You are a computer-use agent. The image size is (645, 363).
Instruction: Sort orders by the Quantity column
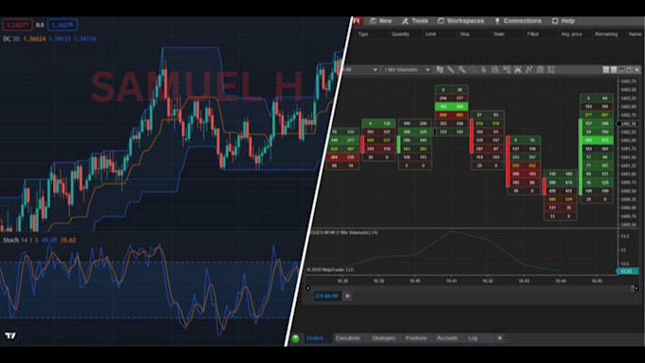400,34
